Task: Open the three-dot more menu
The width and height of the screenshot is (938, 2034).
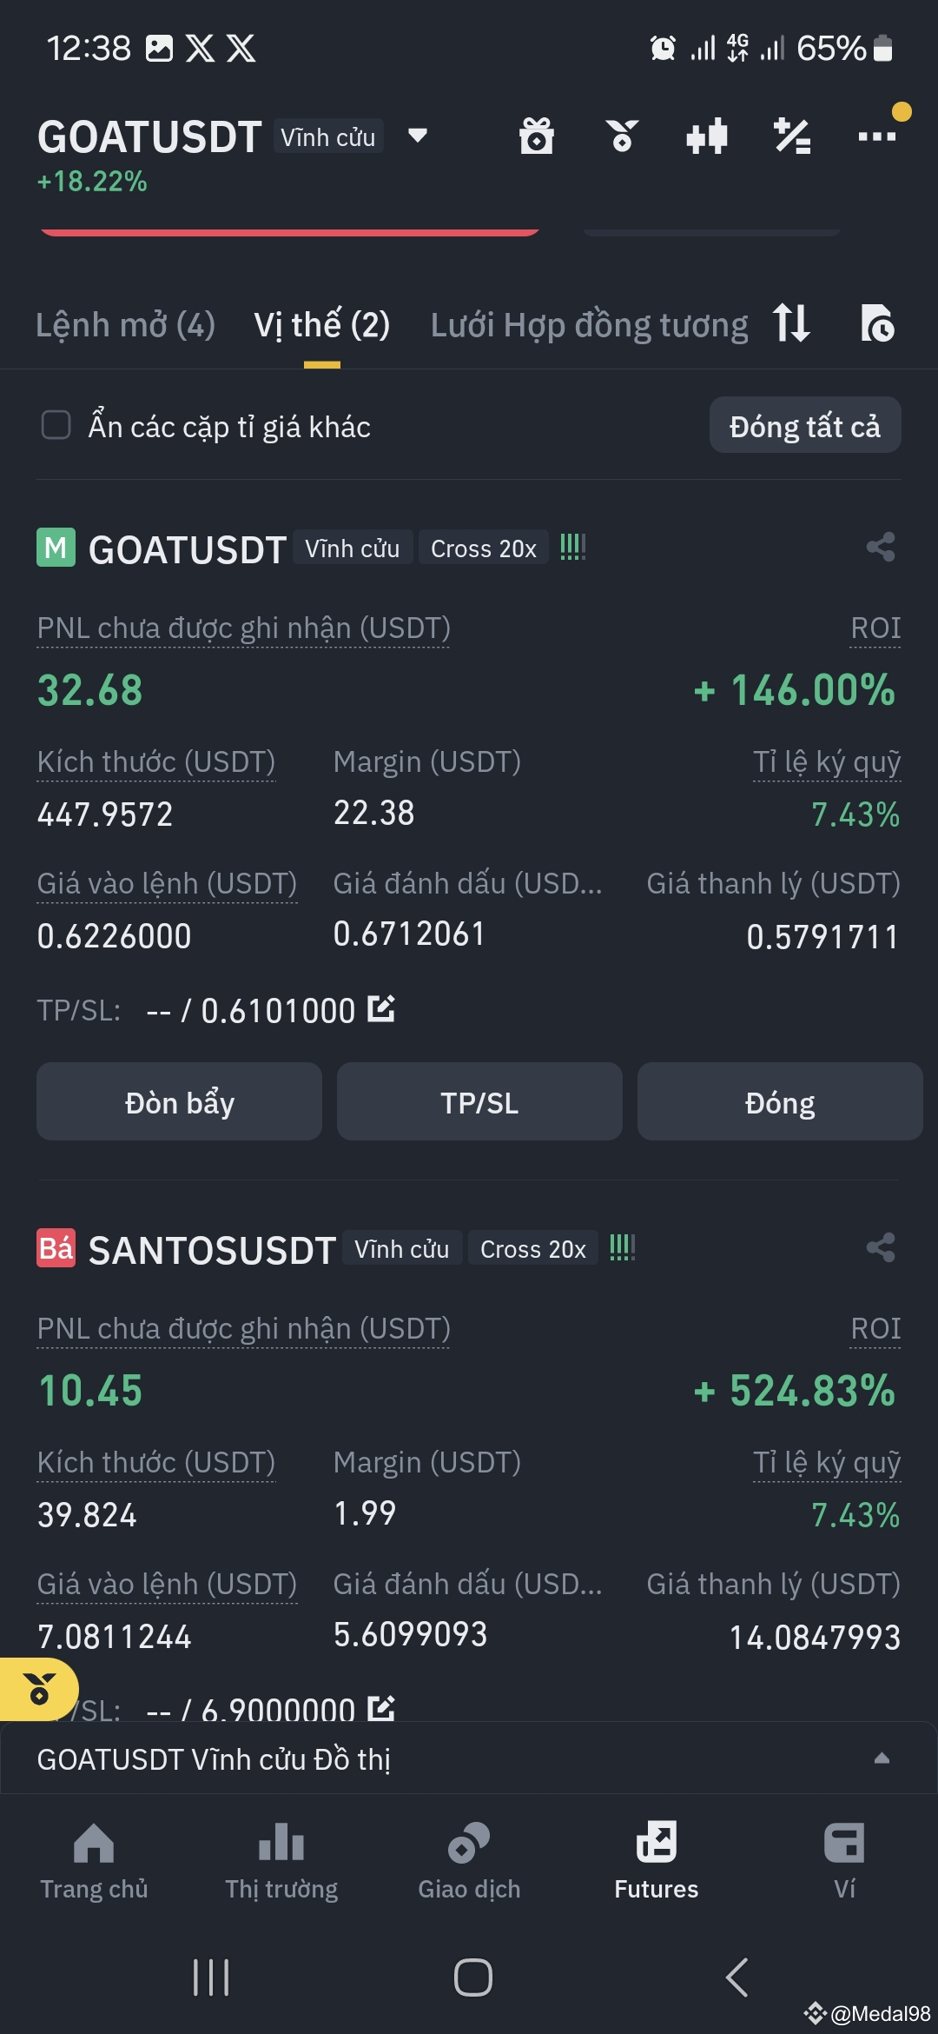Action: (877, 136)
